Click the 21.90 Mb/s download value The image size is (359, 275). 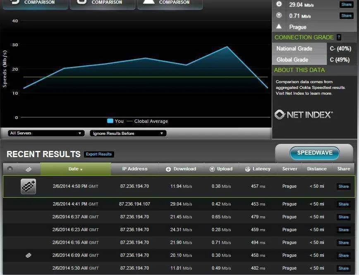pyautogui.click(x=181, y=242)
